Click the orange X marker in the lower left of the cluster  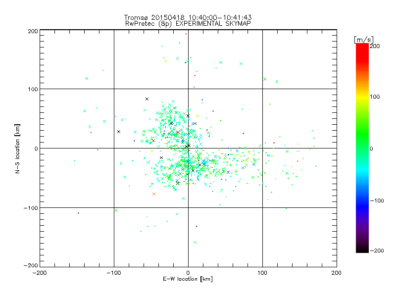pyautogui.click(x=154, y=194)
